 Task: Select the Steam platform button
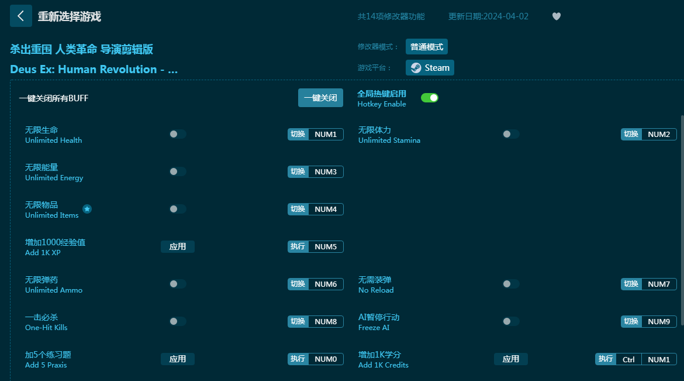430,68
